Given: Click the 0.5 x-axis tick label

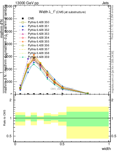Looking at the screenshot, I should pos(62,144).
